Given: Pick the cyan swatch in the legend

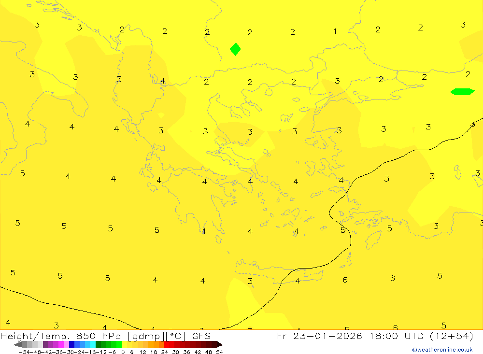Looking at the screenshot, I should (93, 345).
